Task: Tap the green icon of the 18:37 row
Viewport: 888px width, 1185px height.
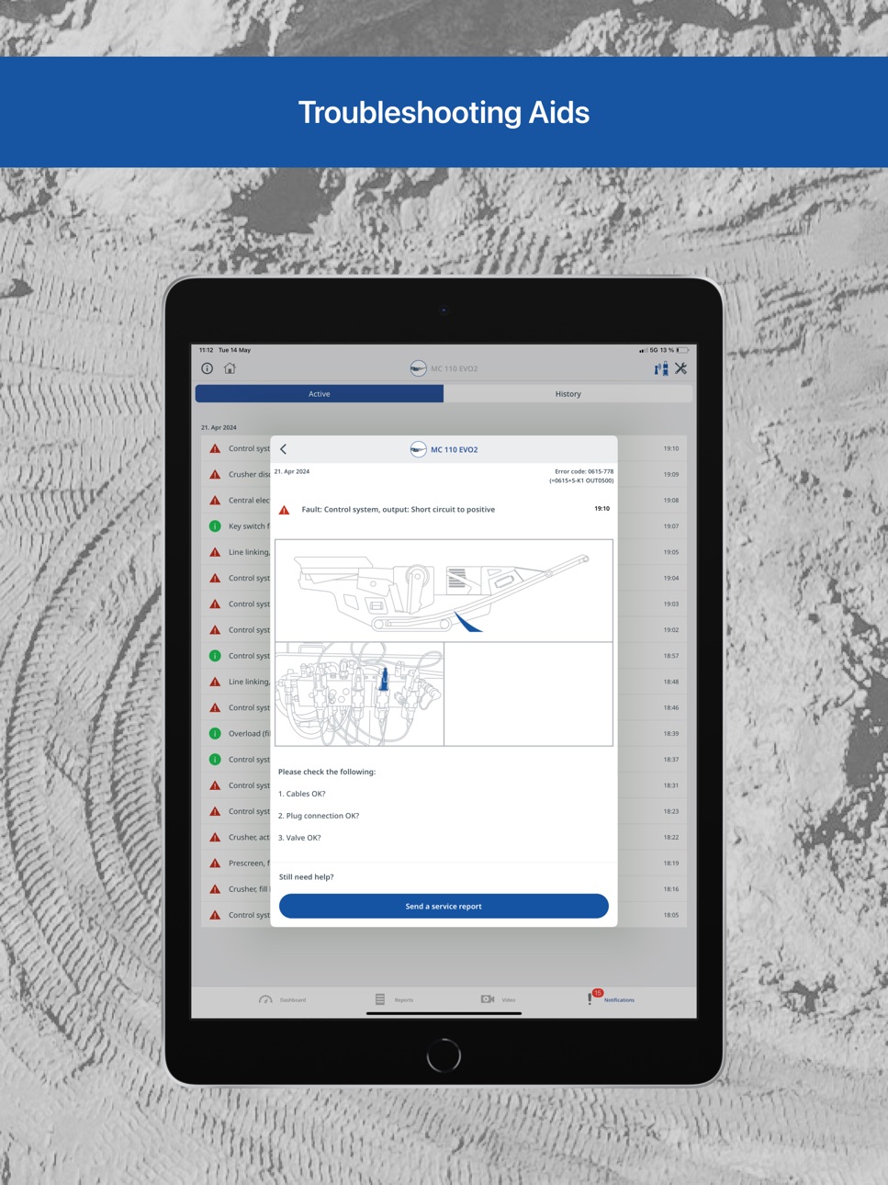Action: tap(215, 760)
